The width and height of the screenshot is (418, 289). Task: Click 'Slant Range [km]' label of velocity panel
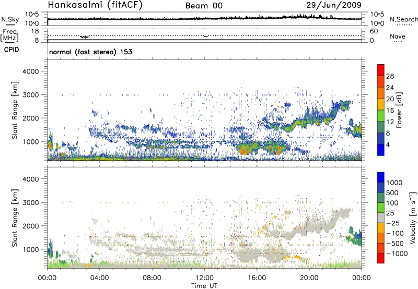tap(15, 218)
